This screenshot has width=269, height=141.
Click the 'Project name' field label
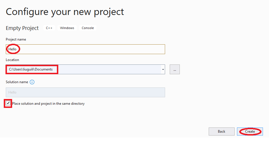pos(16,39)
